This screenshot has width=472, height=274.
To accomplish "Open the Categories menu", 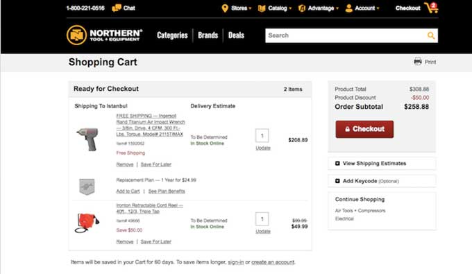I will point(172,35).
